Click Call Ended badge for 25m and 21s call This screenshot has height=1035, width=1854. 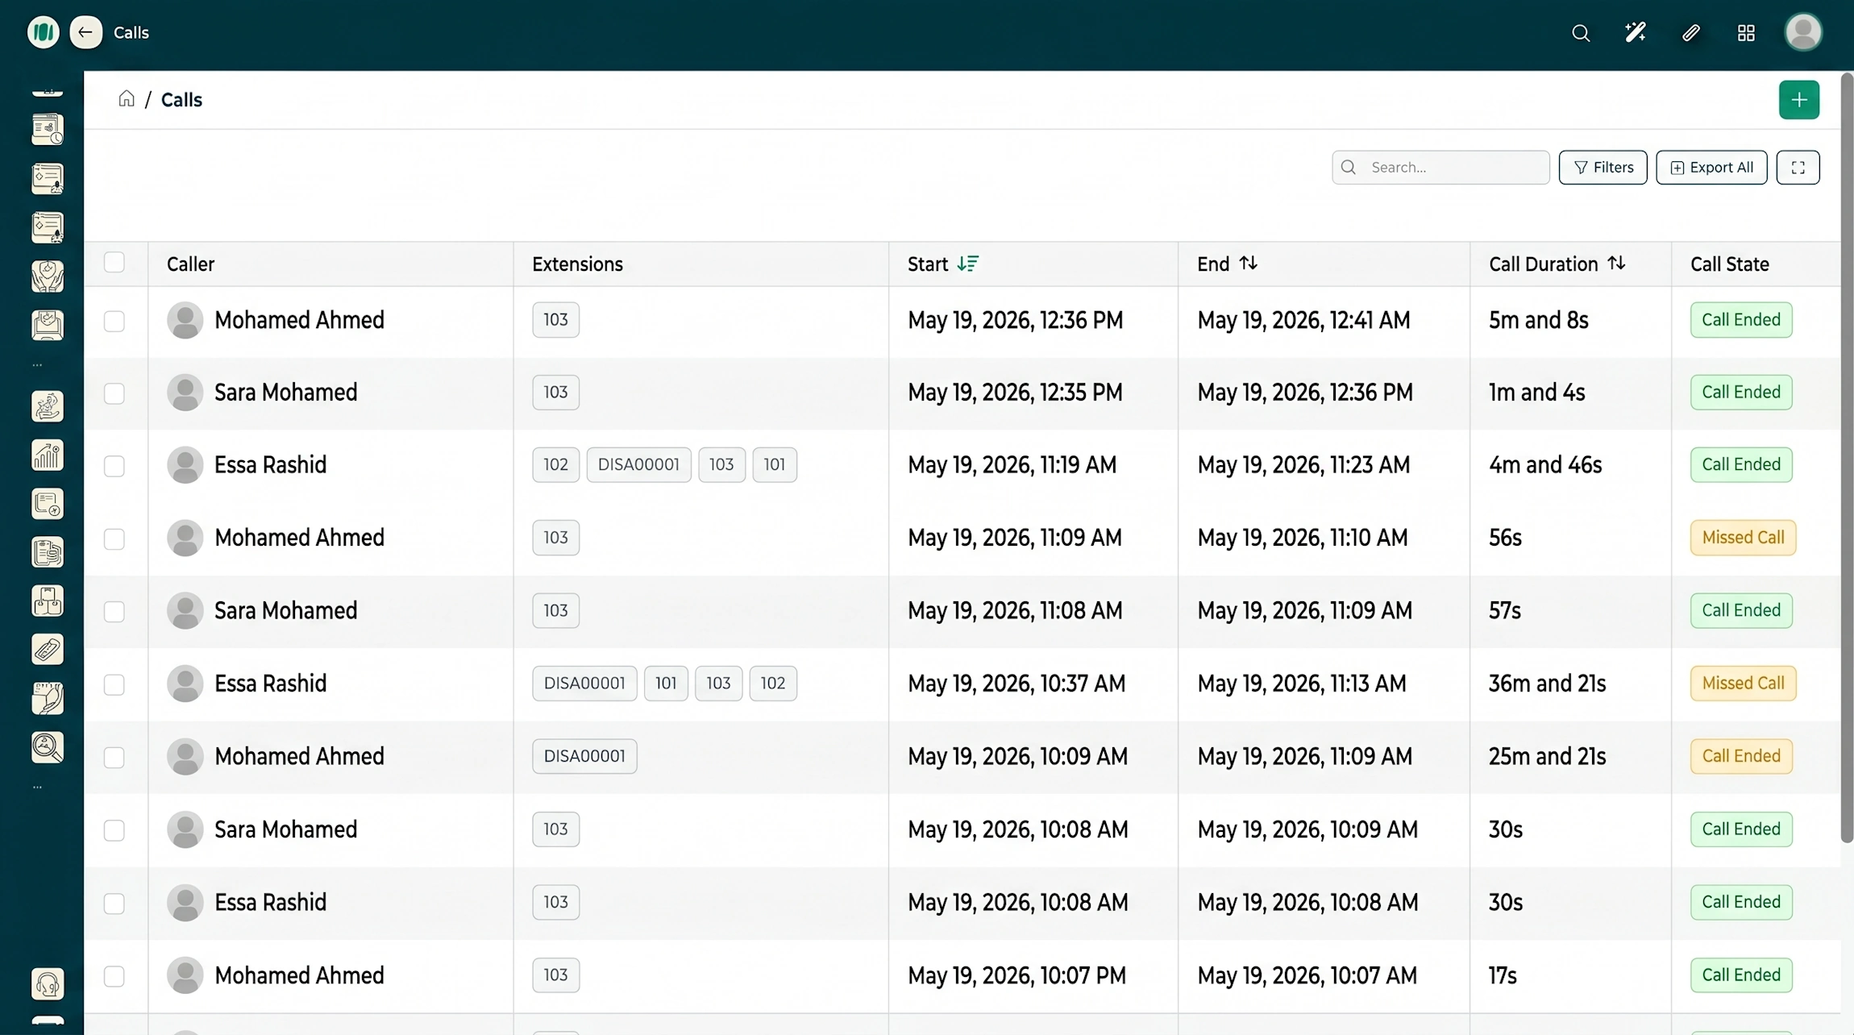[1741, 756]
